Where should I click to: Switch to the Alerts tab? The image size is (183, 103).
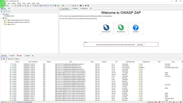(x=19, y=56)
